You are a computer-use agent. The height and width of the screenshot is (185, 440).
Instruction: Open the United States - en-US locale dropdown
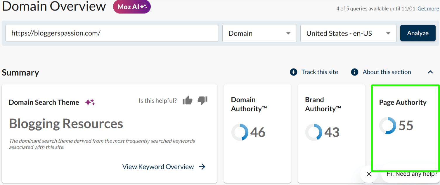click(348, 33)
